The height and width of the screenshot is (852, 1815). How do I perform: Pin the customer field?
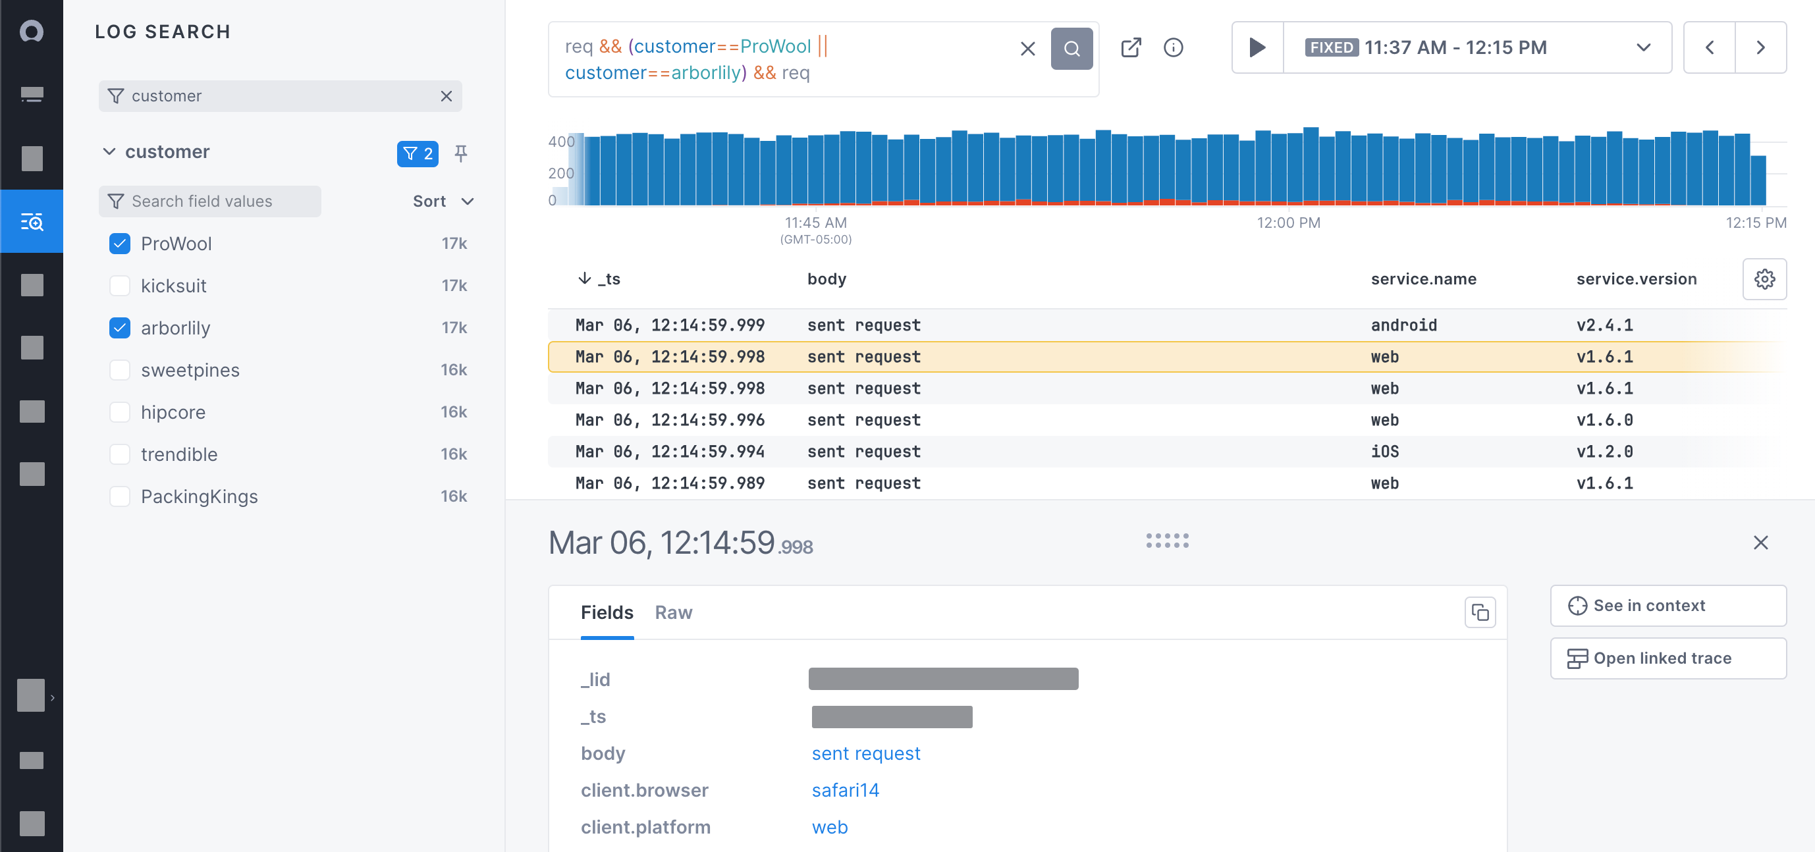pyautogui.click(x=461, y=153)
